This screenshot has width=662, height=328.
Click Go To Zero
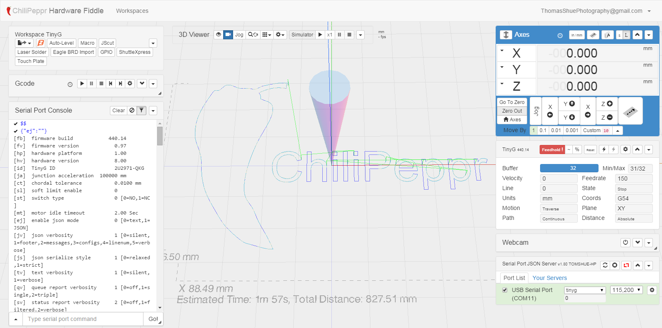point(512,102)
